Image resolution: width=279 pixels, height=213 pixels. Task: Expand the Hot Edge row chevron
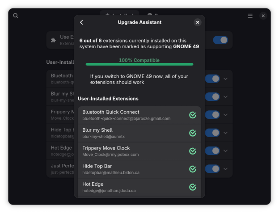click(x=225, y=151)
